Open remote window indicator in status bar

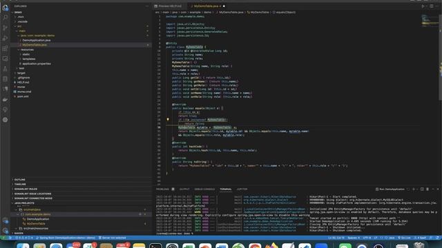pos(3,238)
